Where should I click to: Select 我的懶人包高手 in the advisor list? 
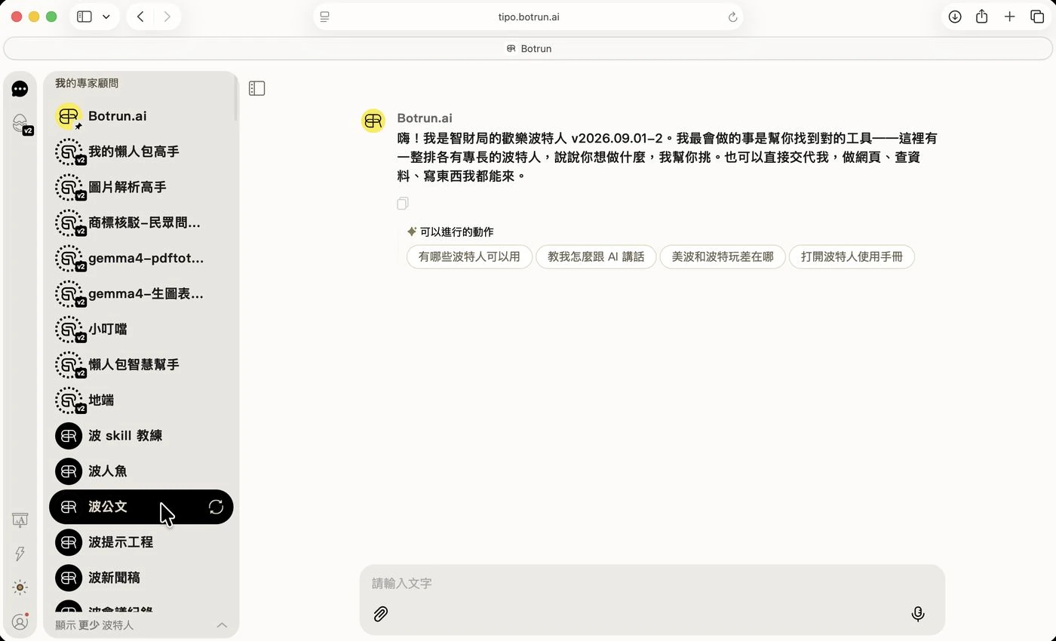[141, 152]
